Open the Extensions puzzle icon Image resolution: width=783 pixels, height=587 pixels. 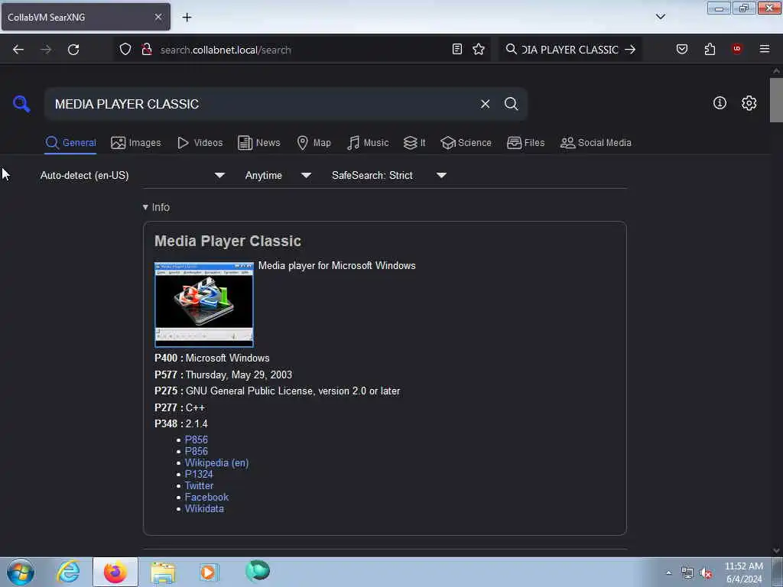(710, 49)
